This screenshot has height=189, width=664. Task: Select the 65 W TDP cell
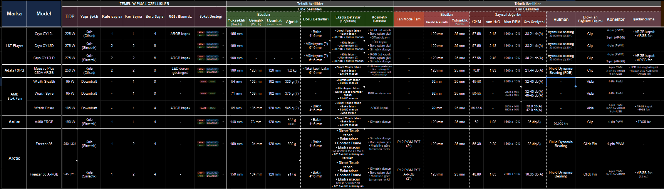(70, 82)
